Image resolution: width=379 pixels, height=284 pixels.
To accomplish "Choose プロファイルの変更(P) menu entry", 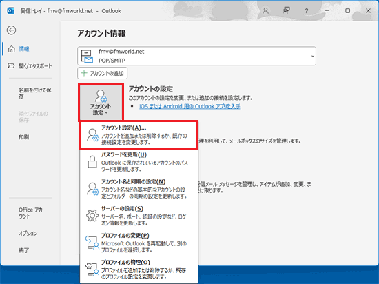I will pos(139,243).
